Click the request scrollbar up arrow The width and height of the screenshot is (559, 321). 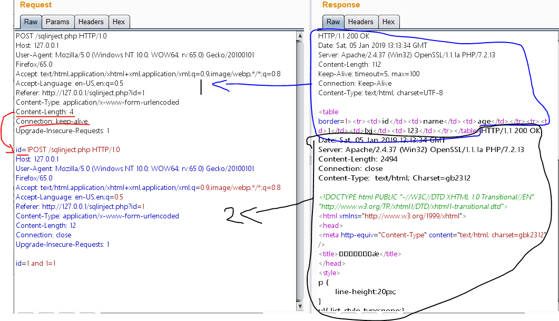300,35
